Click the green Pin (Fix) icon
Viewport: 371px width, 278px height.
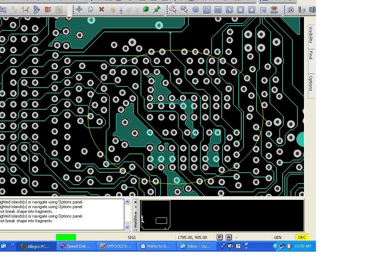[157, 9]
